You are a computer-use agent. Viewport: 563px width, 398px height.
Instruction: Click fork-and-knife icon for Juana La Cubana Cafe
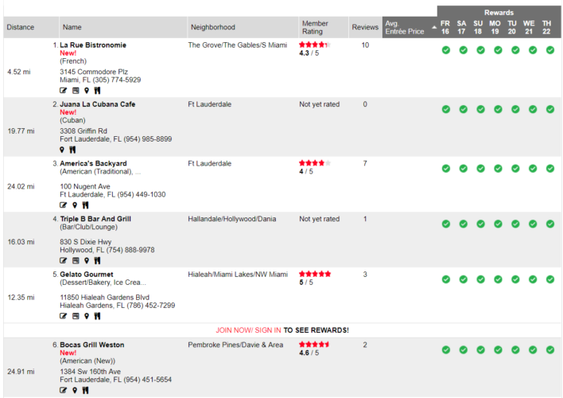pyautogui.click(x=72, y=150)
